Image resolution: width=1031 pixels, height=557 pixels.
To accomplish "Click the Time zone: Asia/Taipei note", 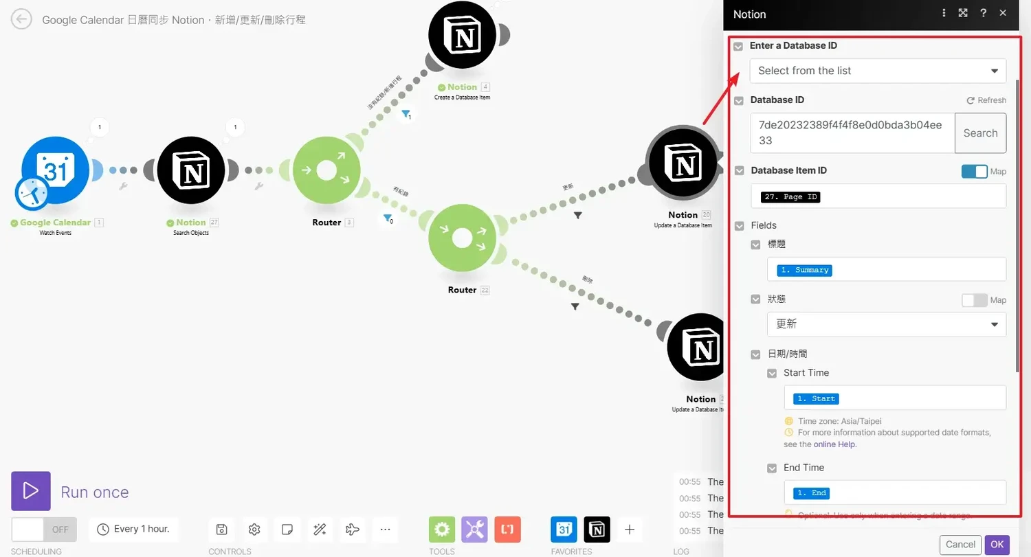I will [x=839, y=421].
